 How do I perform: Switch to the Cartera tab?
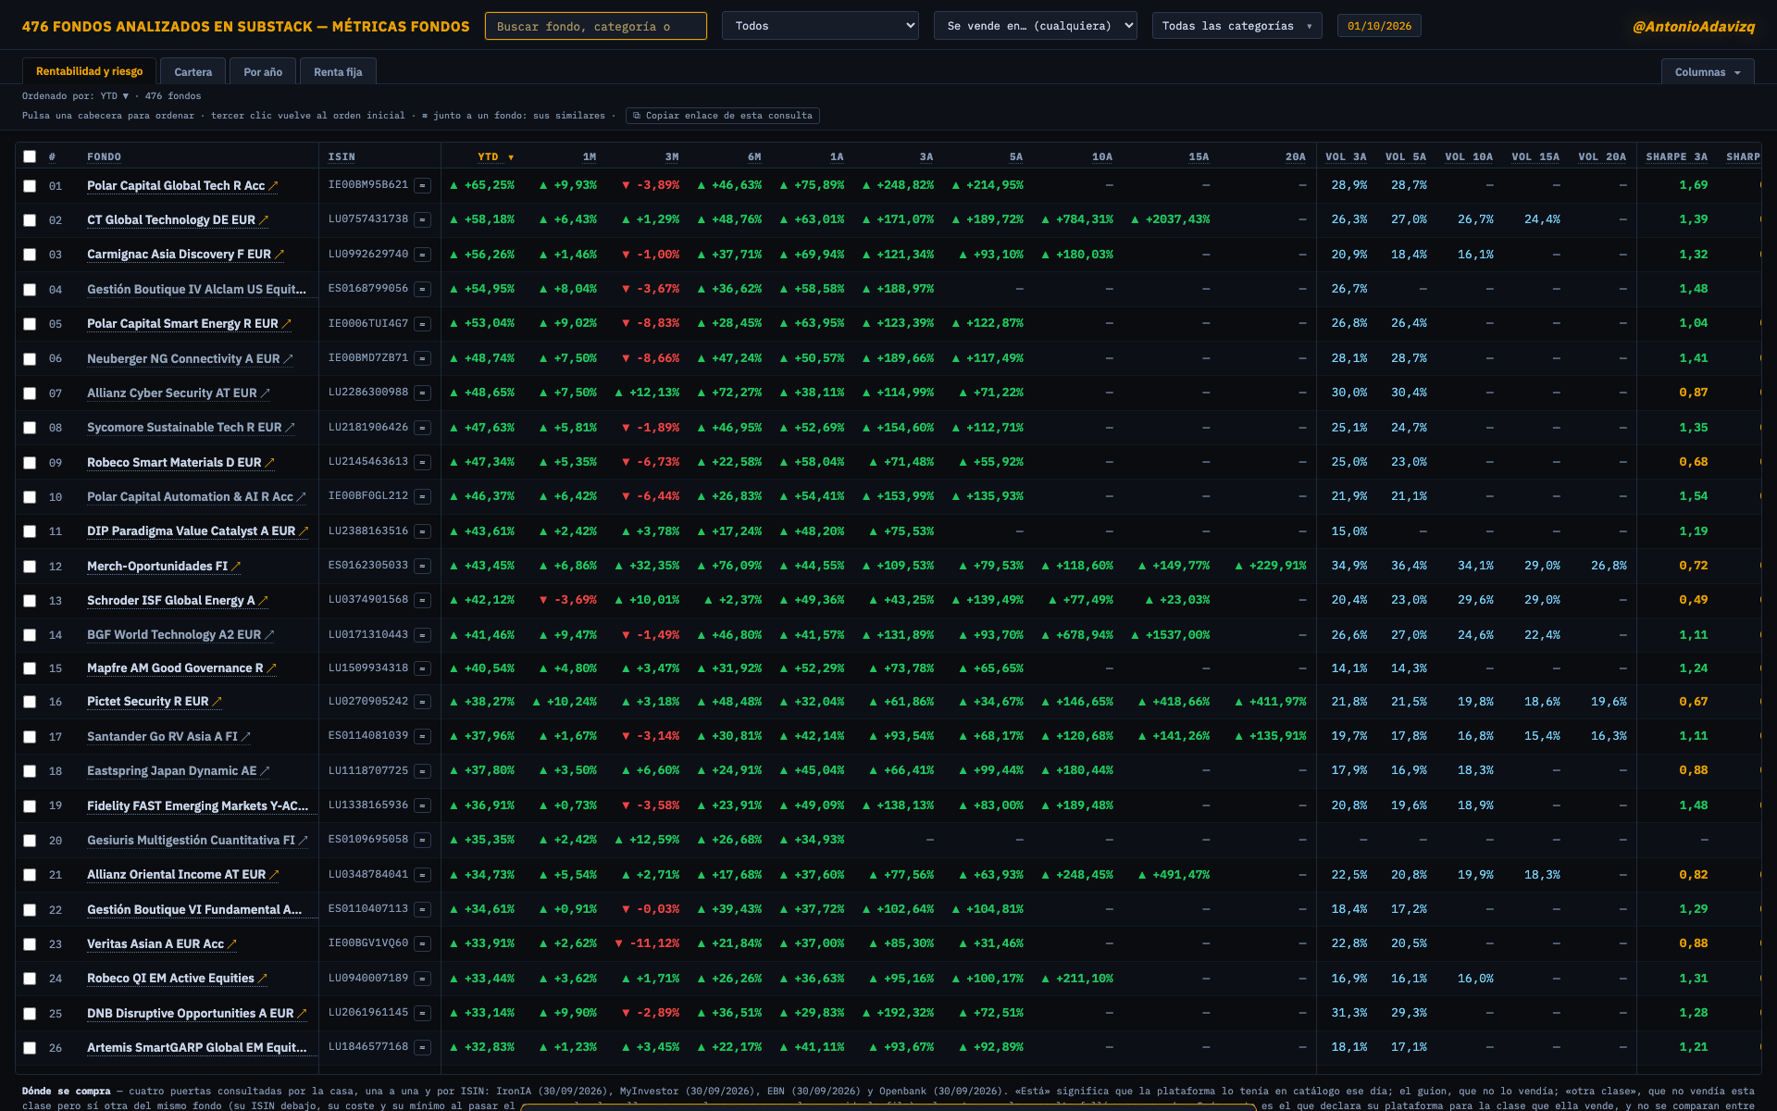[193, 72]
